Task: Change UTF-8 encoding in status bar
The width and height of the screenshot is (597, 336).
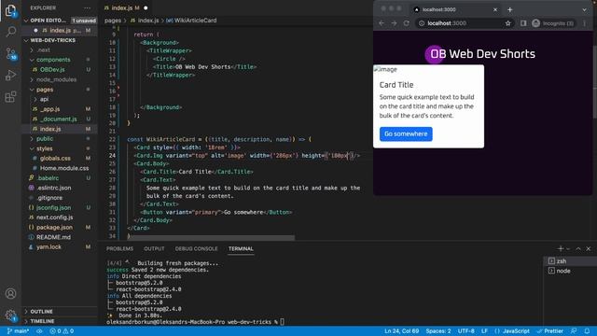Action: tap(466, 331)
